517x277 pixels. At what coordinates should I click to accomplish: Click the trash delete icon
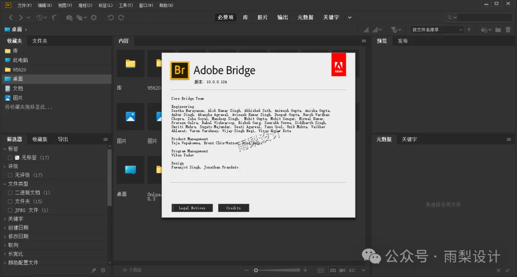[x=508, y=30]
